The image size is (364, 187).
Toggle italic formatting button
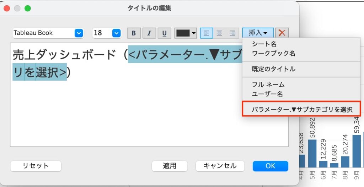pos(149,33)
